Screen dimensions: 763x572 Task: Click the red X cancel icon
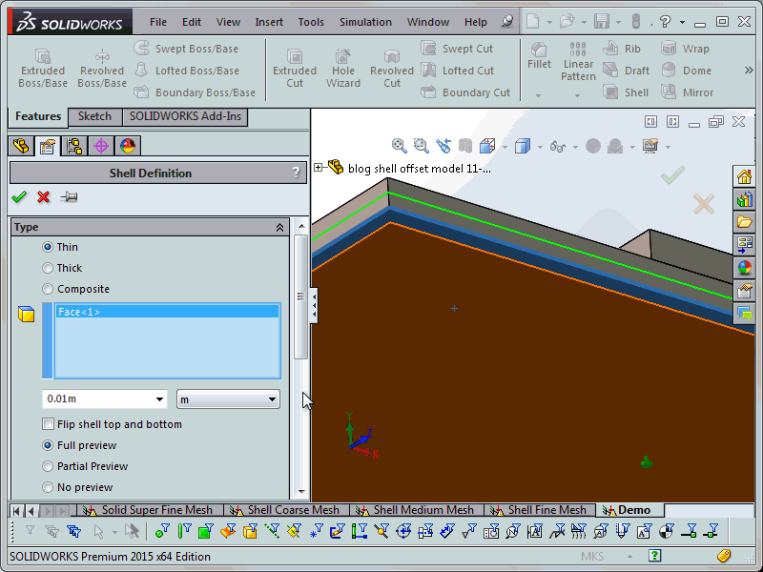(43, 196)
